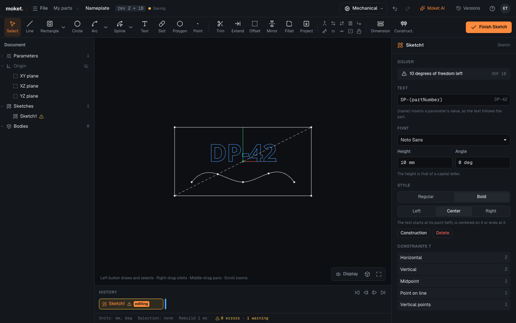
Task: Select the Dimension tool
Action: 381,27
